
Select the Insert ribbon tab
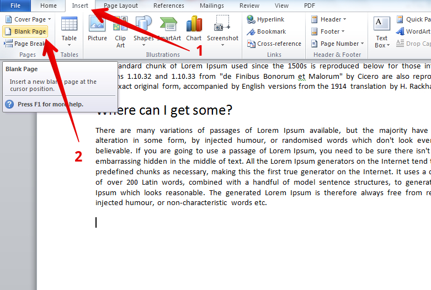click(x=80, y=6)
